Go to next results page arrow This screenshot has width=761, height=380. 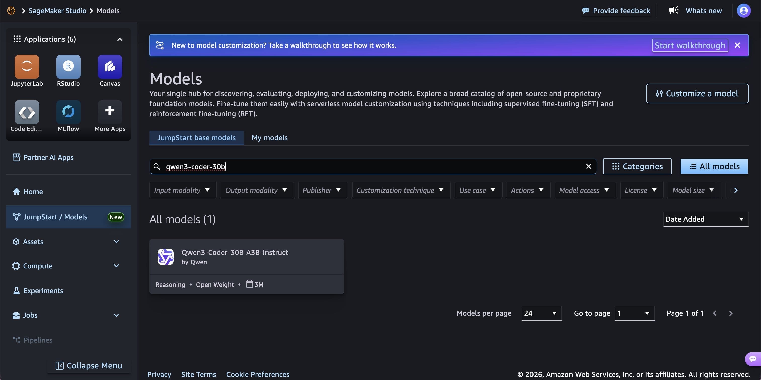(x=731, y=313)
